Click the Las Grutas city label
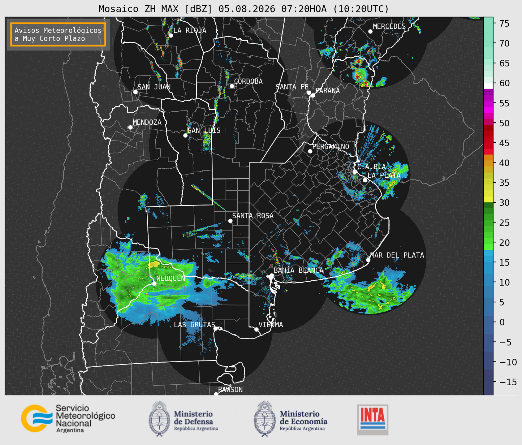 coord(194,325)
